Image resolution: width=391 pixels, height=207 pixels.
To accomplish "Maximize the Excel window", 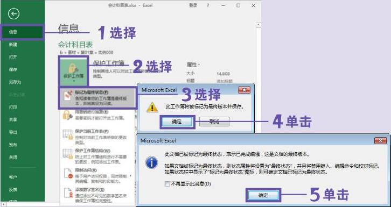I will 239,5.
